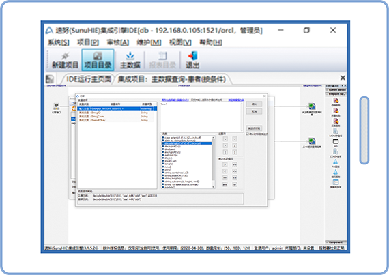The height and width of the screenshot is (275, 389).
Task: Click the 退出 exit icon
Action: click(192, 60)
